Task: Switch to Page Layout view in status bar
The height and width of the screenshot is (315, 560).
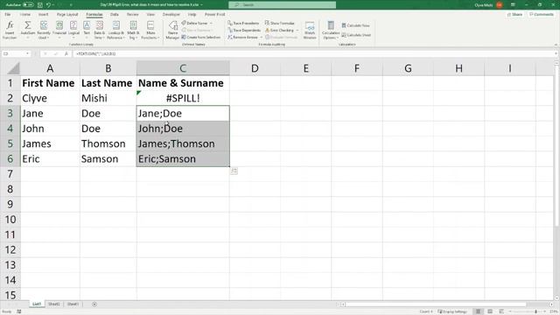Action: [490, 311]
